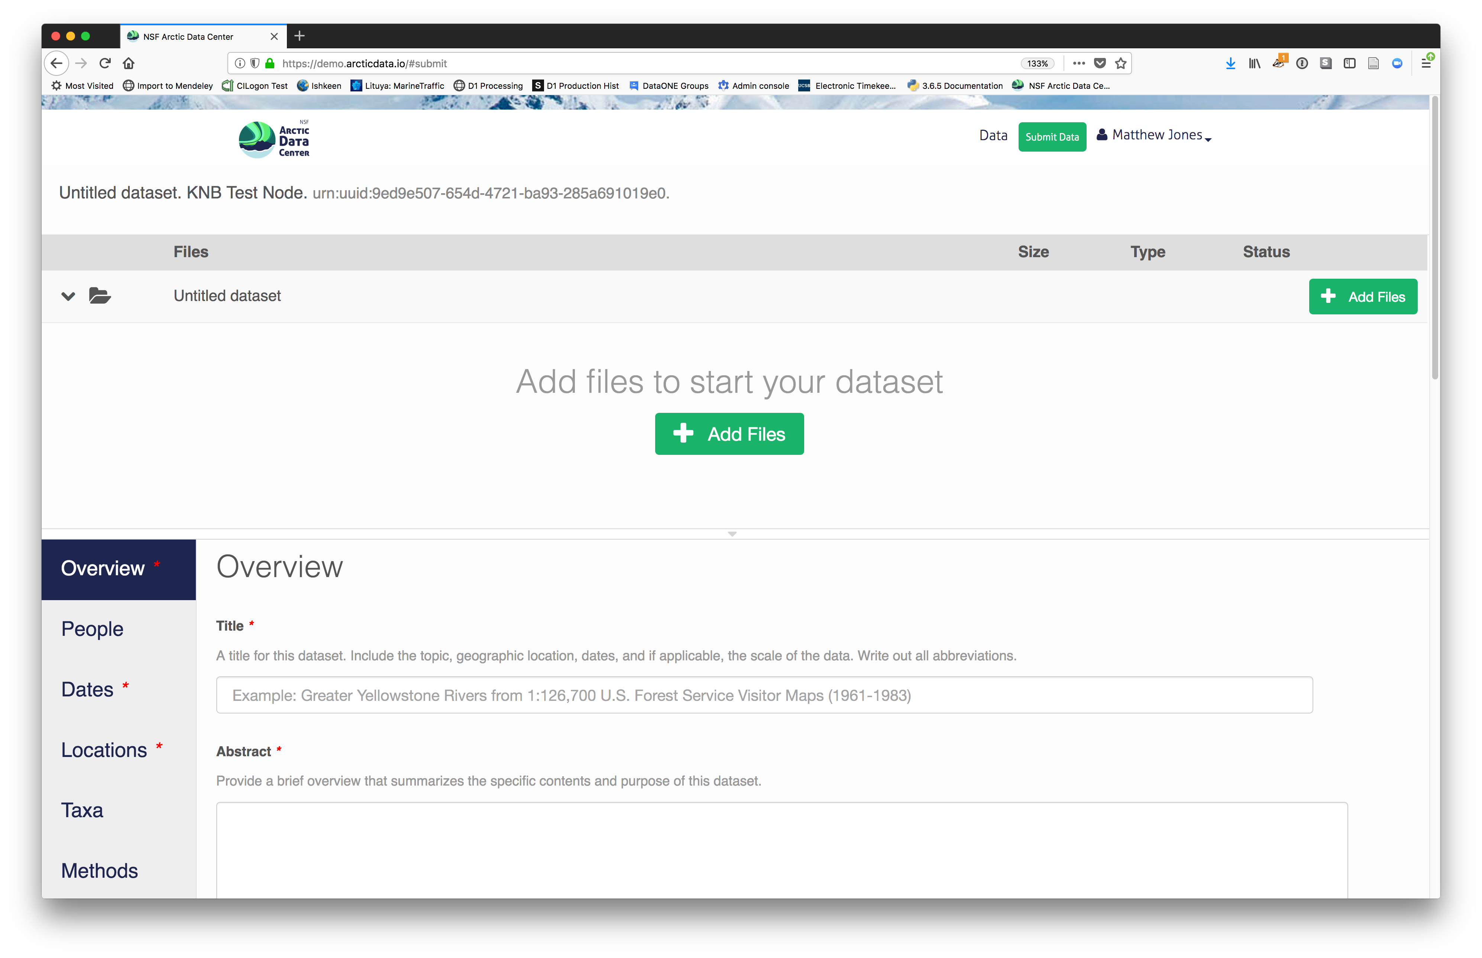
Task: Save page to Pocket icon
Action: (1100, 64)
